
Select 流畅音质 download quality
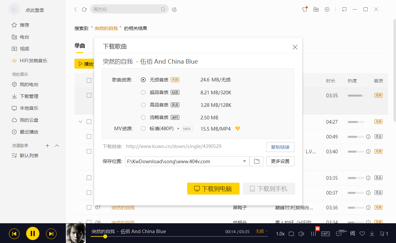tap(143, 117)
